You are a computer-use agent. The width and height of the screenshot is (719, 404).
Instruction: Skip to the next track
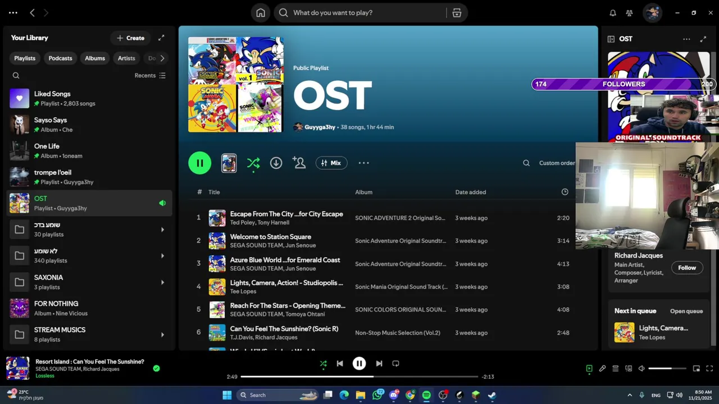379,364
